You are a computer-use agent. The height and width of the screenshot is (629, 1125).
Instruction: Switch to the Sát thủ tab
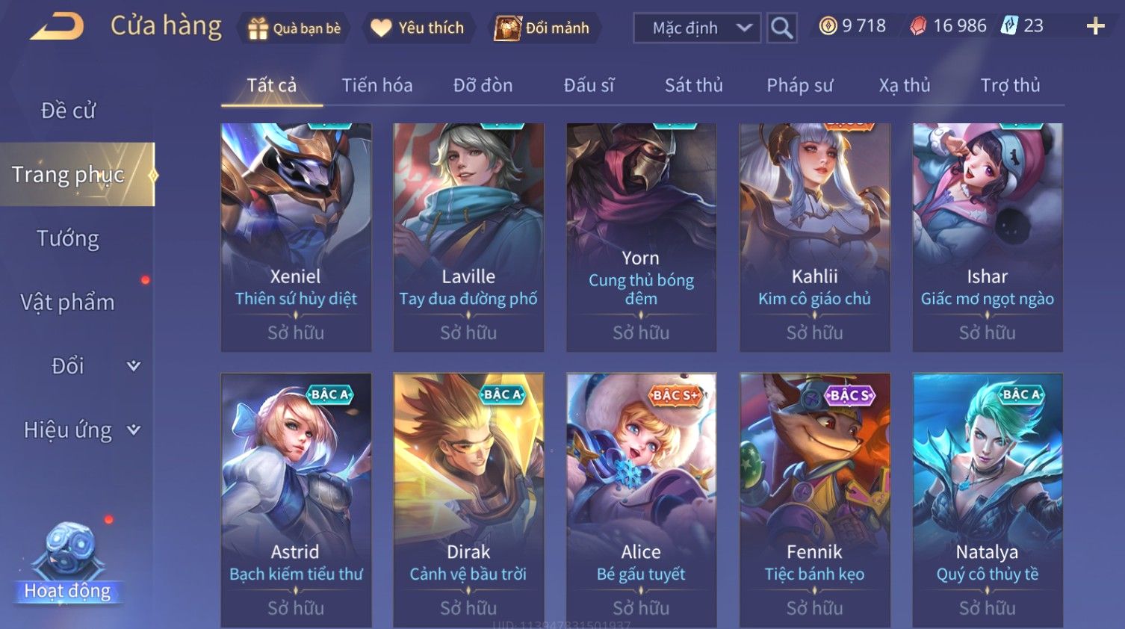[694, 85]
